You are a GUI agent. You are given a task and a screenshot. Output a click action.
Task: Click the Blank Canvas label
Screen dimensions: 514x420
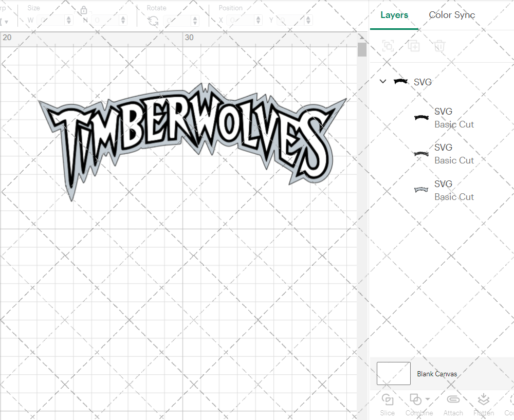437,374
